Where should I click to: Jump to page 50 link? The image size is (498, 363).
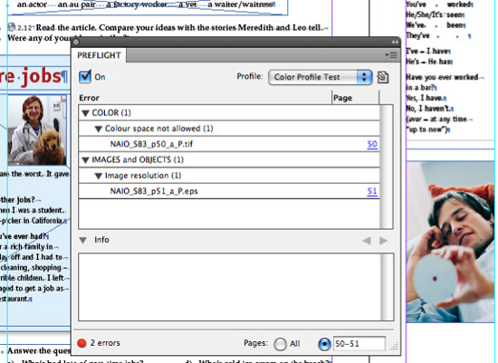point(372,145)
